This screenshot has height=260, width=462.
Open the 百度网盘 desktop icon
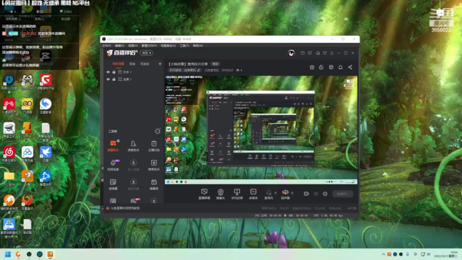pyautogui.click(x=27, y=154)
